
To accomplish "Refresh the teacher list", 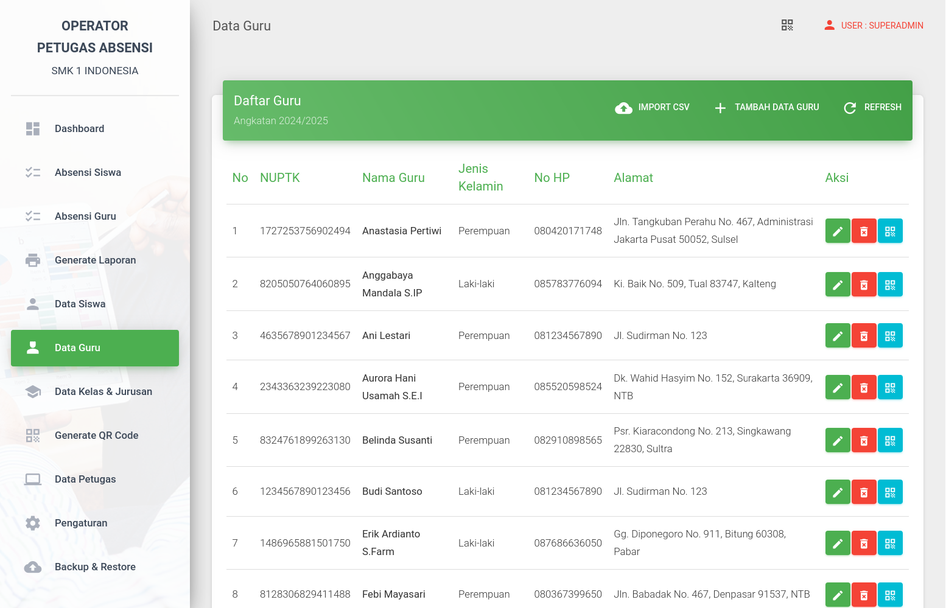I will point(872,107).
